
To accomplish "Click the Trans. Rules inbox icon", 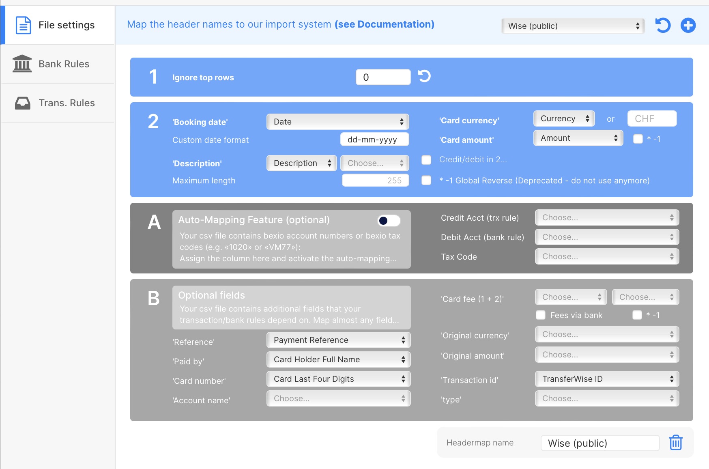I will point(23,103).
